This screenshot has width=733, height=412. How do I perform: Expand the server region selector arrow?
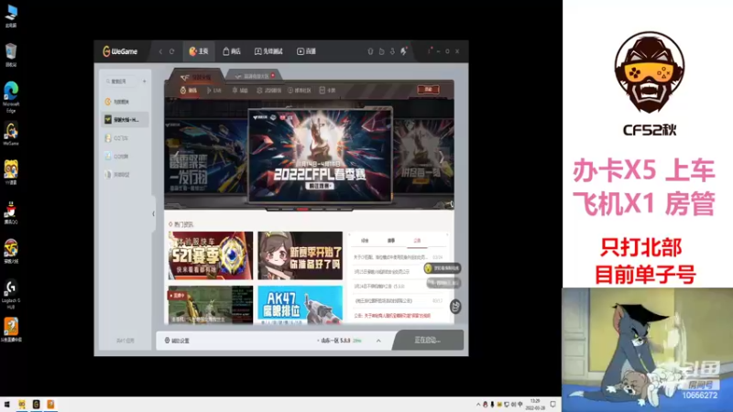378,341
